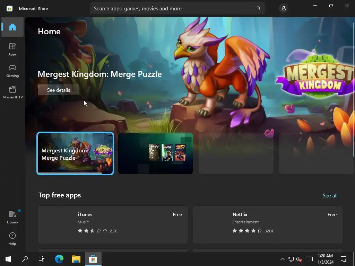The image size is (355, 266).
Task: Click the Music category under iTunes
Action: point(83,222)
